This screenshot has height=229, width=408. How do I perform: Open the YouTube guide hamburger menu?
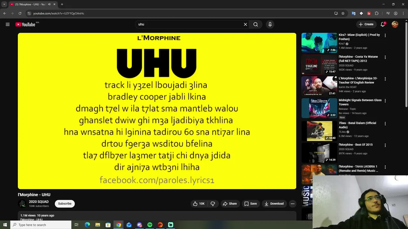click(x=8, y=24)
